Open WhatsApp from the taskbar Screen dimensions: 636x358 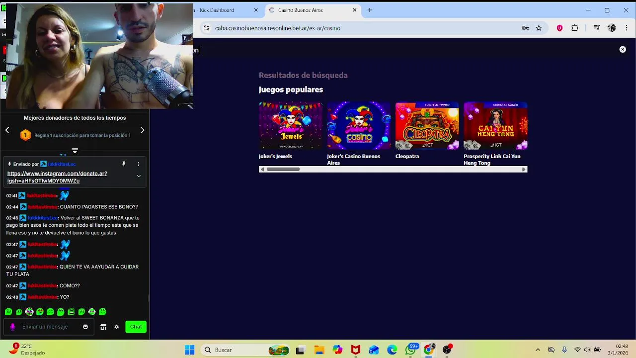(411, 350)
